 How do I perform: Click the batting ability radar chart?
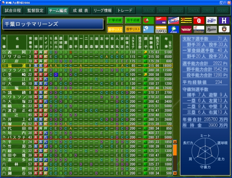(x=205, y=151)
